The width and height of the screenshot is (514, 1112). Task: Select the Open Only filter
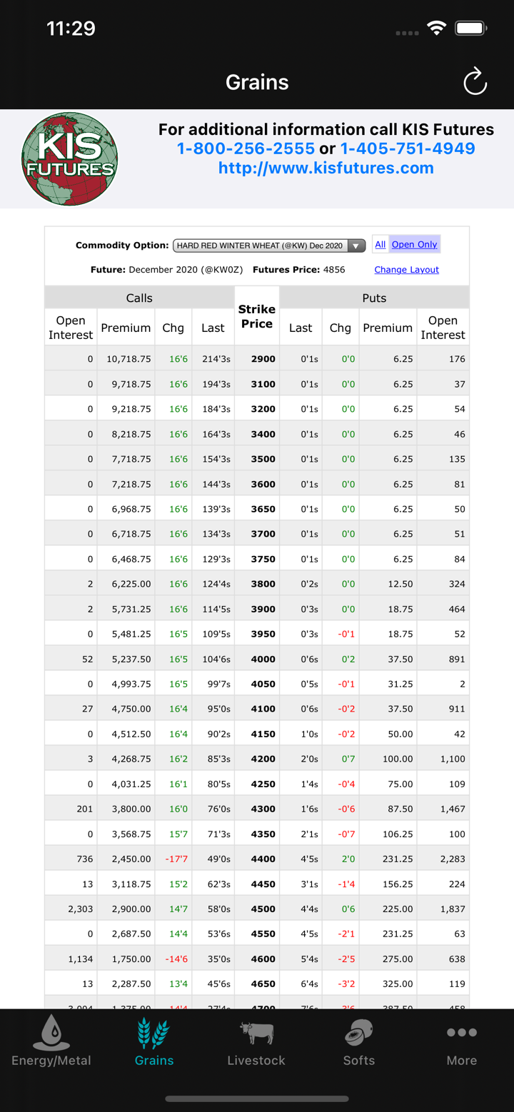(414, 245)
